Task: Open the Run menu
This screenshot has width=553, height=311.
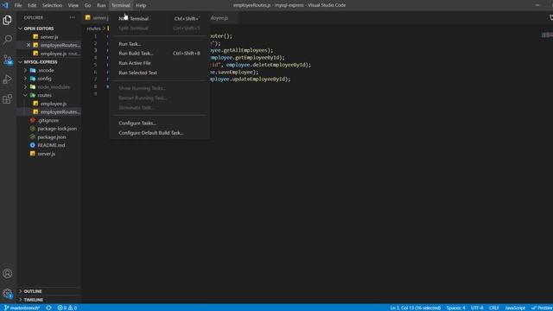Action: click(101, 5)
